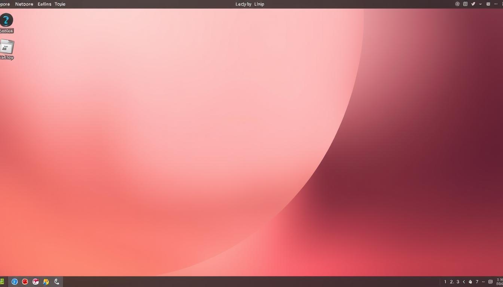
Task: Open the gray folder desktop icon
Action: pyautogui.click(x=7, y=47)
